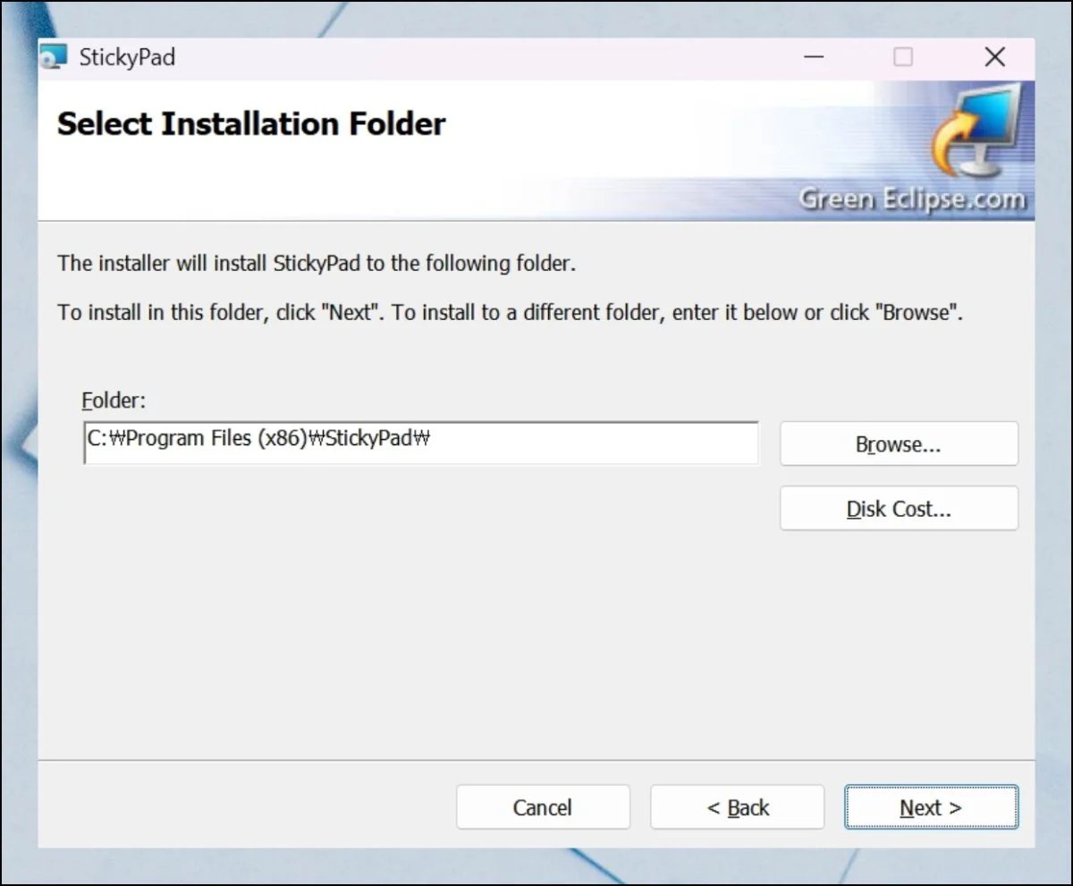Image resolution: width=1073 pixels, height=886 pixels.
Task: Click the Green Eclipse.com watermark text
Action: [x=912, y=199]
